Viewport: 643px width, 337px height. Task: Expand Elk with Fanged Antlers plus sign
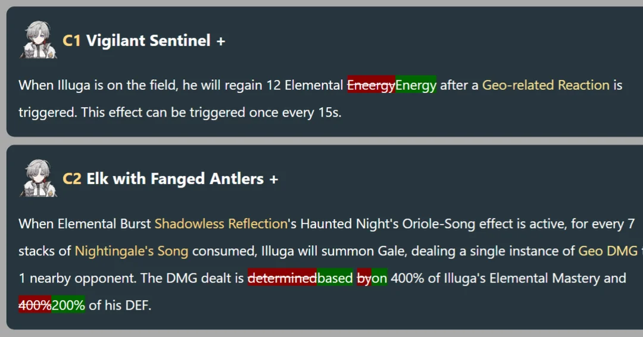click(273, 179)
